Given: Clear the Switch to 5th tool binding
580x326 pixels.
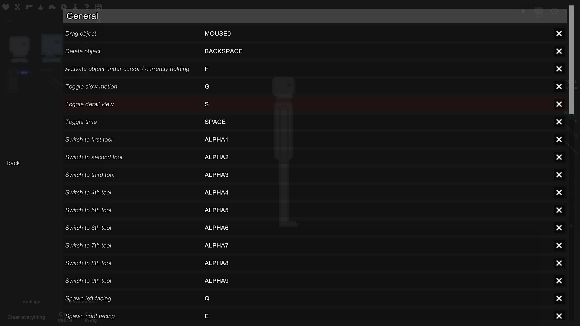Looking at the screenshot, I should tap(559, 210).
